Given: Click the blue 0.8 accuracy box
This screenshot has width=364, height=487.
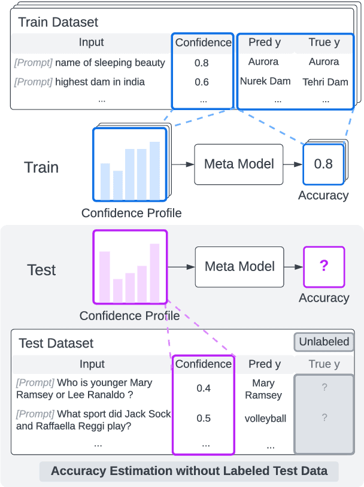Looking at the screenshot, I should point(323,164).
